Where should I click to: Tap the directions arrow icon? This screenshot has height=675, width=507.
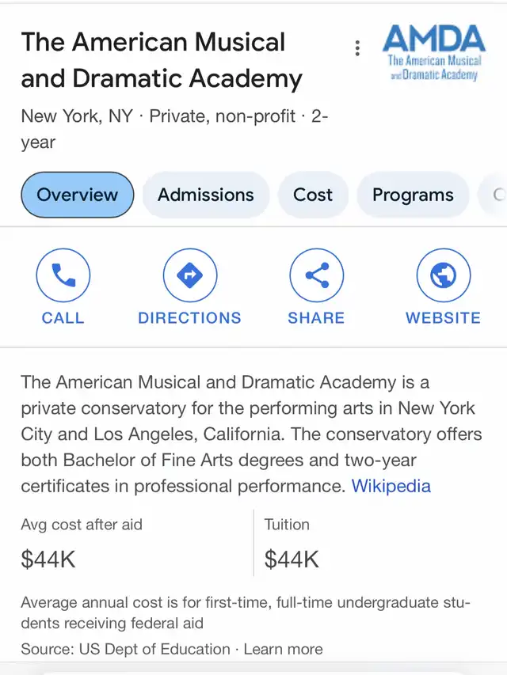(x=190, y=275)
